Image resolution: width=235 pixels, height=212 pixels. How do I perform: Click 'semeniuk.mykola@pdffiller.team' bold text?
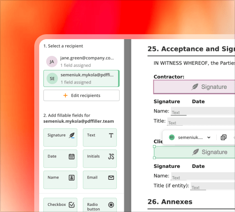point(79,121)
